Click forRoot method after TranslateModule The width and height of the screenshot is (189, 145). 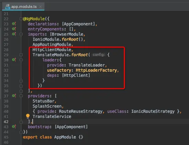80,55
